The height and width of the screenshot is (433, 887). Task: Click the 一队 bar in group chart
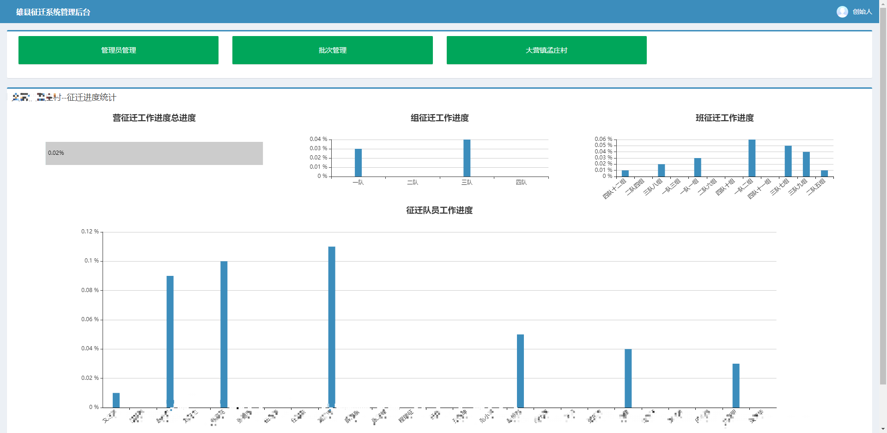pyautogui.click(x=358, y=163)
